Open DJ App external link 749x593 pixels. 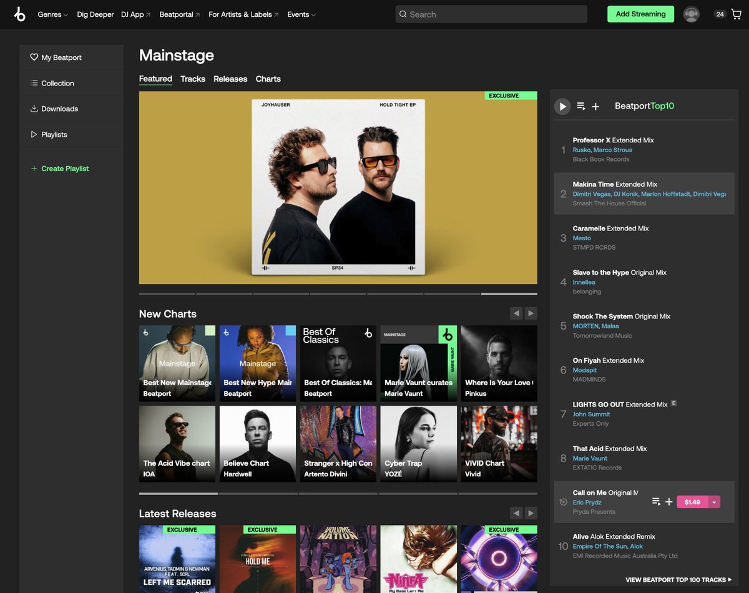[136, 14]
